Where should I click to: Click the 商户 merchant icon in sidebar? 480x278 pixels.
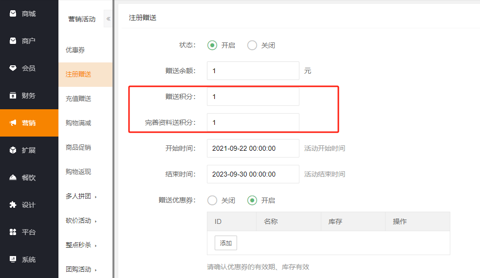[x=13, y=41]
